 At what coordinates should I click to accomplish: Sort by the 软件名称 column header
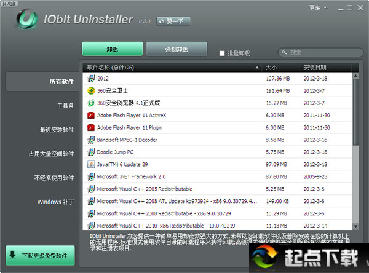173,68
